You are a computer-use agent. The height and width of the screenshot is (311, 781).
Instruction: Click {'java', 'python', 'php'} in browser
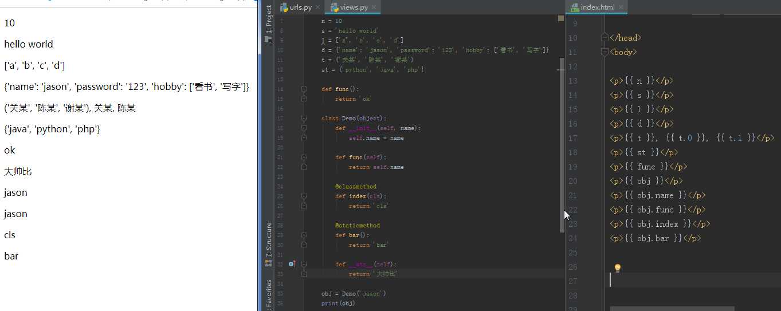coord(52,129)
